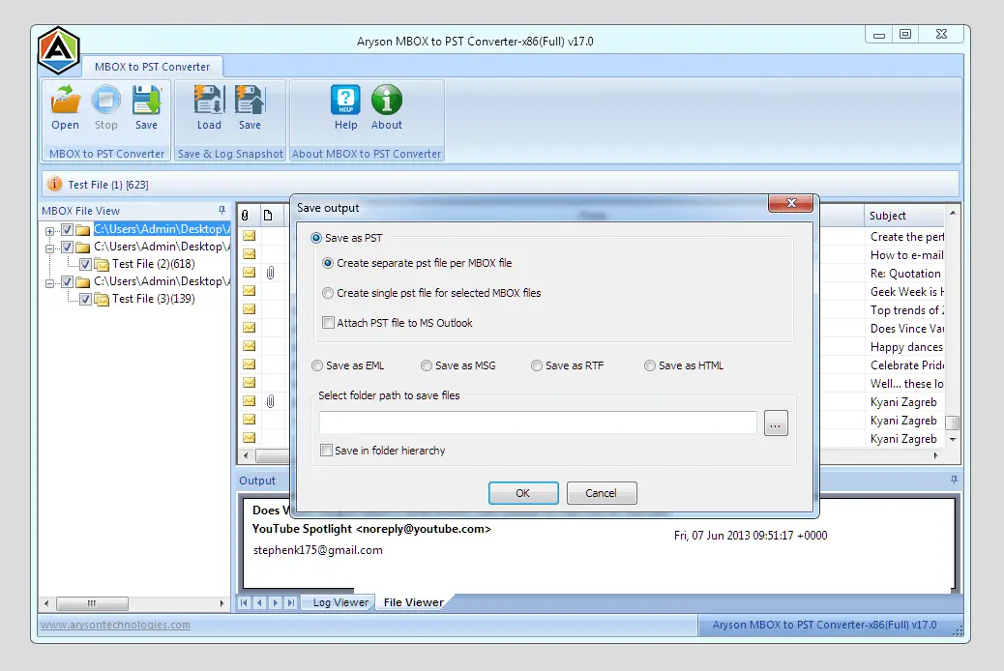The image size is (1004, 671).
Task: Uncheck the Test File (3)(139) checkbox
Action: [85, 299]
